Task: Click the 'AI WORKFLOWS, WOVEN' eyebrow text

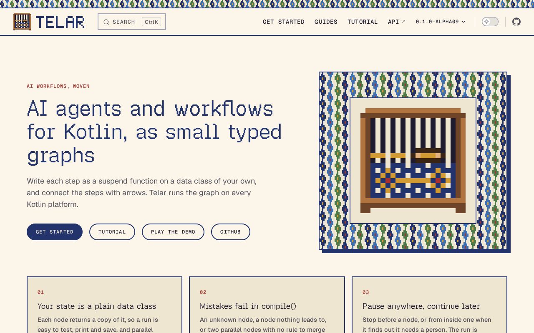Action: pyautogui.click(x=58, y=86)
